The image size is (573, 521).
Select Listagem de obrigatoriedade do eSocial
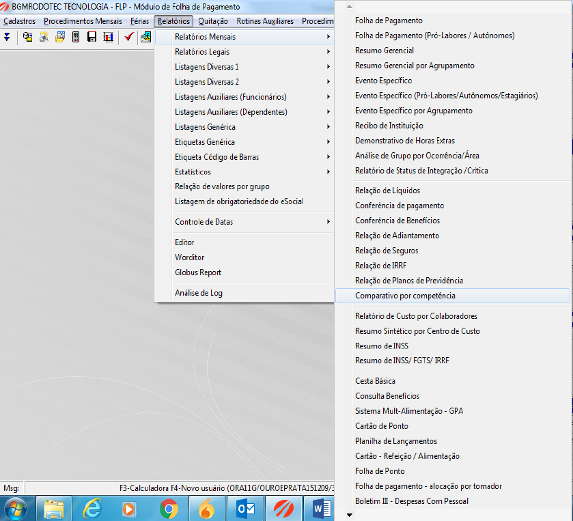click(x=239, y=201)
